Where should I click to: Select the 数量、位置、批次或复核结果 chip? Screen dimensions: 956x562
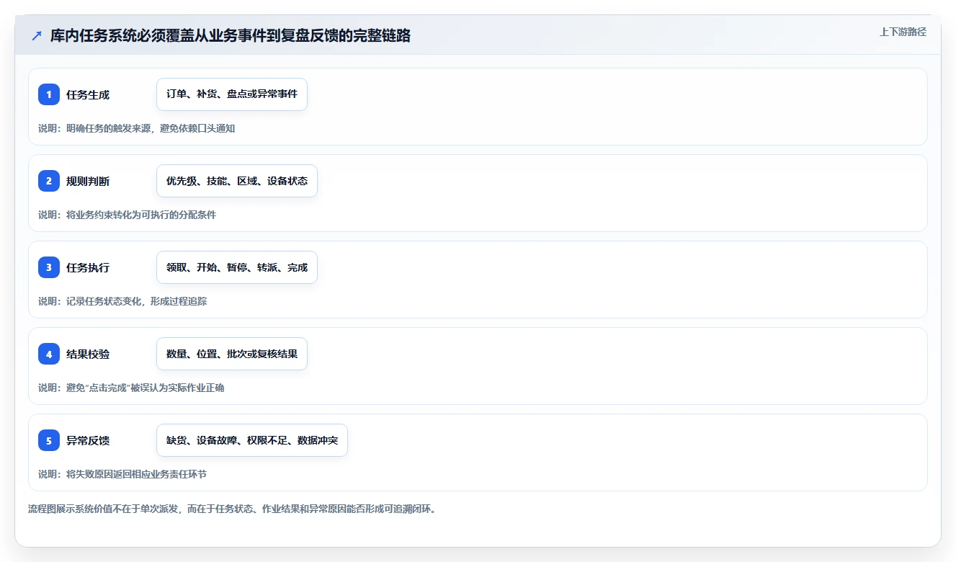(232, 354)
